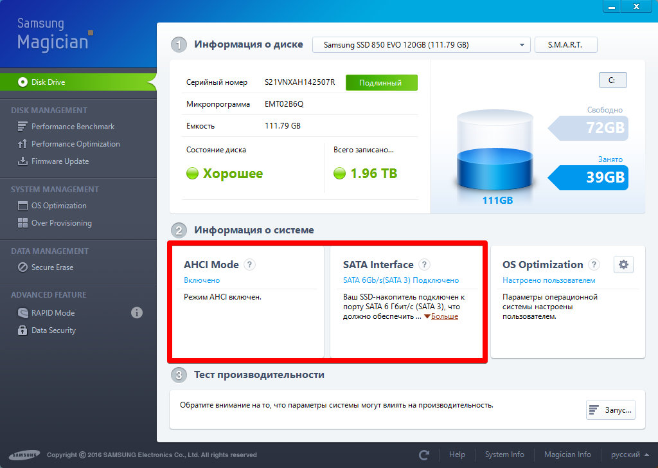Click the help icon beside SATA Interface
The width and height of the screenshot is (658, 468).
pyautogui.click(x=424, y=264)
